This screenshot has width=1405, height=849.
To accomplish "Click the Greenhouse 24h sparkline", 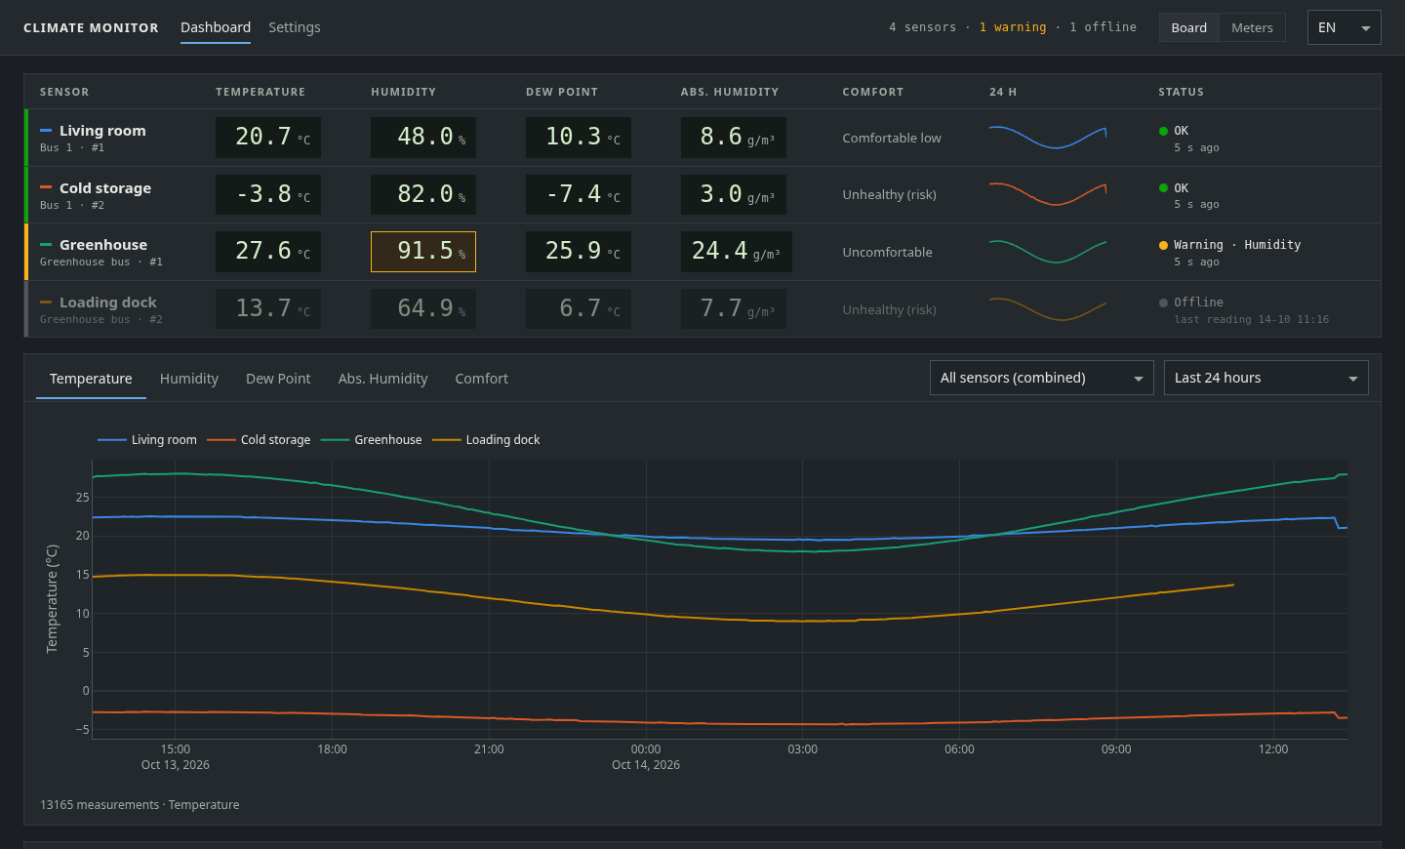I will click(1048, 251).
